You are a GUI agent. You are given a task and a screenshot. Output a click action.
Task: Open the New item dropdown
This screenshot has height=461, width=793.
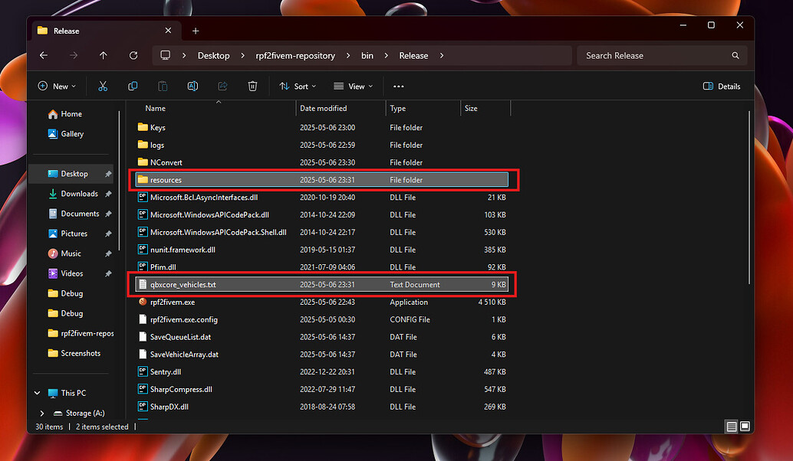click(57, 86)
